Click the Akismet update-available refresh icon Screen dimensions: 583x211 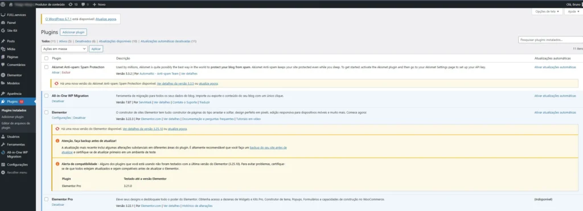click(x=56, y=84)
